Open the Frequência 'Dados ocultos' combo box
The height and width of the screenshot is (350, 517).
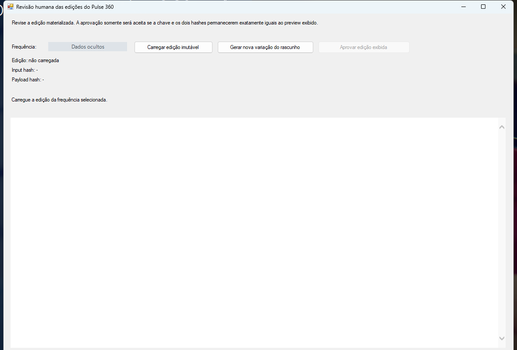tap(88, 47)
